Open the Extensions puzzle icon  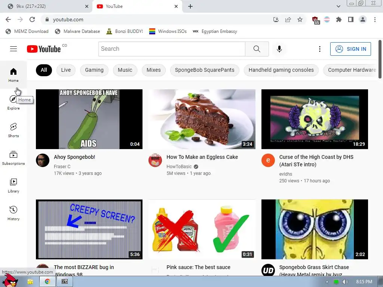click(x=339, y=19)
